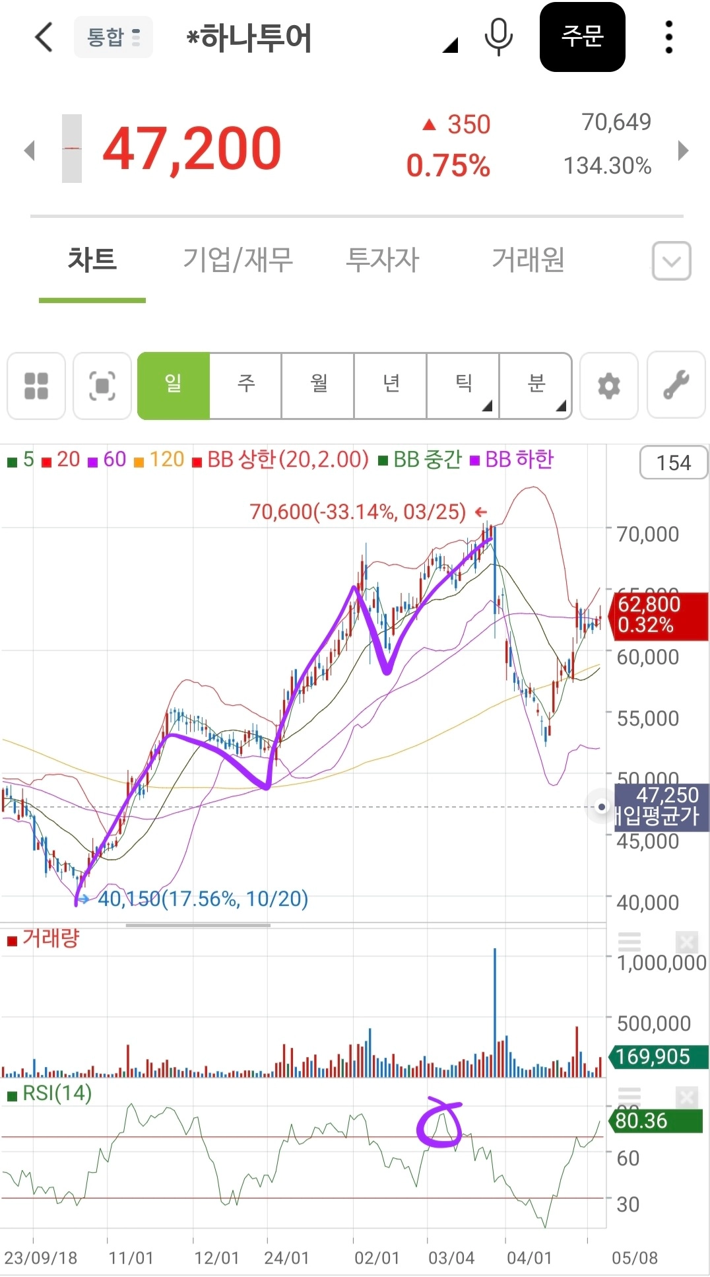Open RSI pane reorder handle icon

(x=629, y=1097)
